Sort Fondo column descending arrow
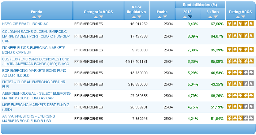 click(39, 17)
